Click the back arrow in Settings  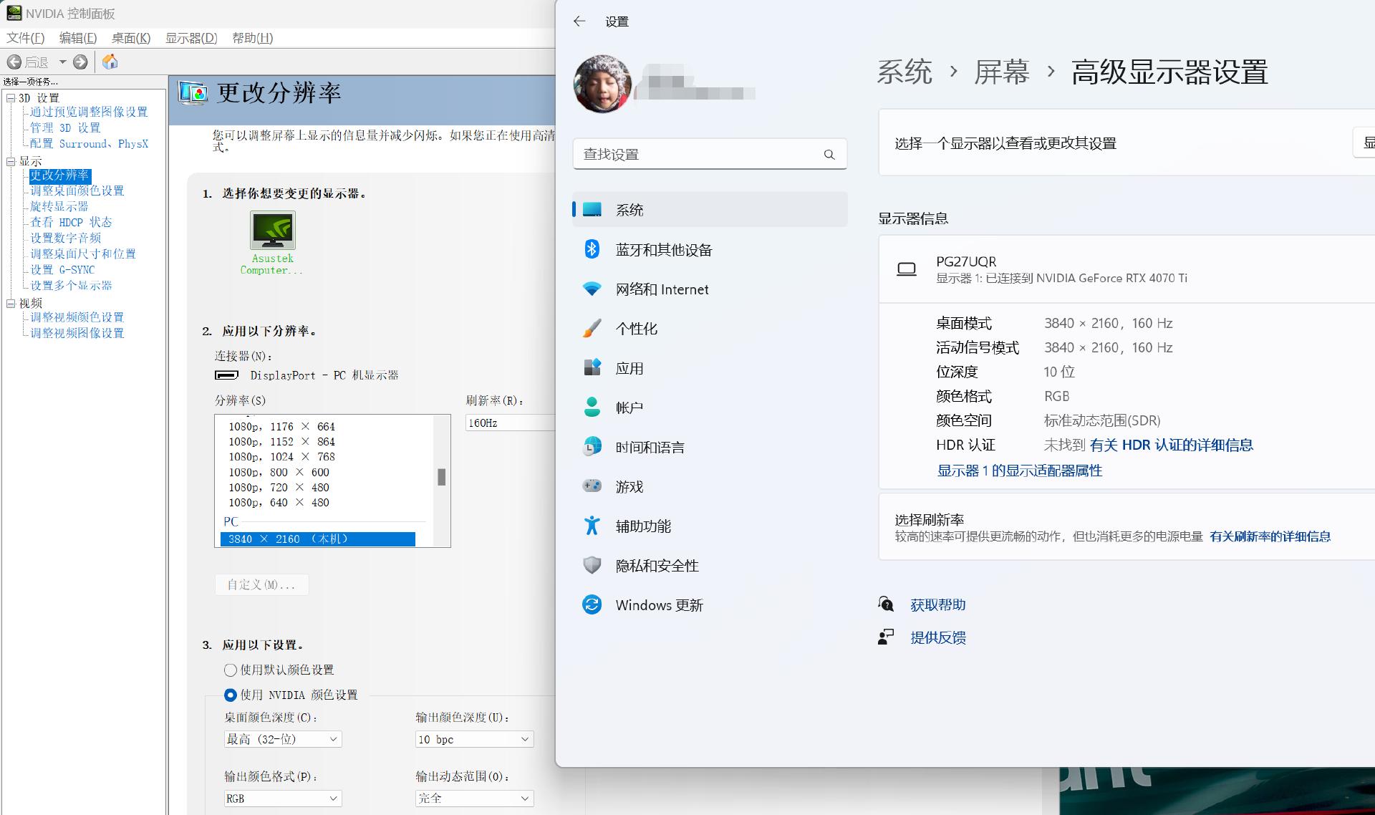579,21
